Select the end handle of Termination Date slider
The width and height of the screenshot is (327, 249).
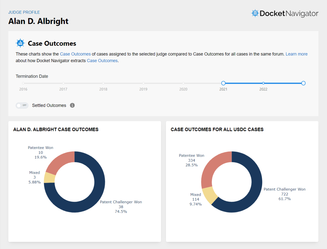coord(303,83)
